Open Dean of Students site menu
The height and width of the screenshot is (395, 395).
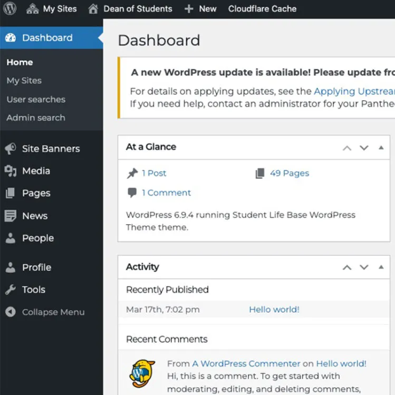pyautogui.click(x=138, y=9)
